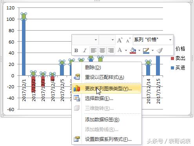Choose 添加数据标签(B) menu entry
Screen dimensions: 194x146
pyautogui.click(x=107, y=120)
